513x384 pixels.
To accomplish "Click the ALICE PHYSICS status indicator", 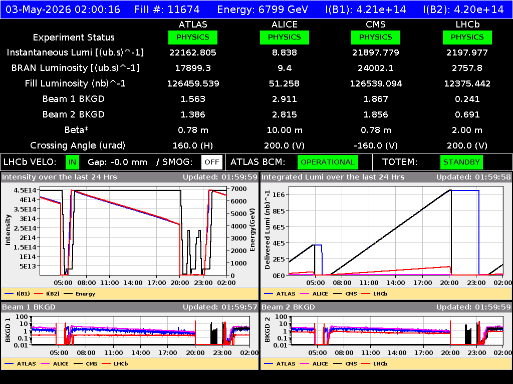I will [x=285, y=37].
